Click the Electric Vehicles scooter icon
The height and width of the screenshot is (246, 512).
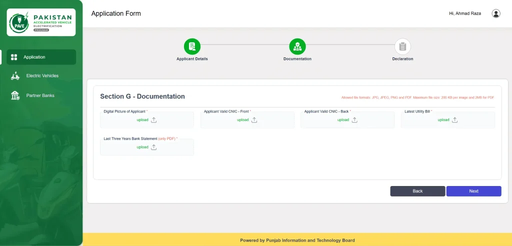[15, 76]
